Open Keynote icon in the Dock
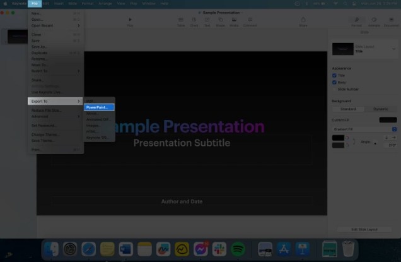 tap(302, 249)
